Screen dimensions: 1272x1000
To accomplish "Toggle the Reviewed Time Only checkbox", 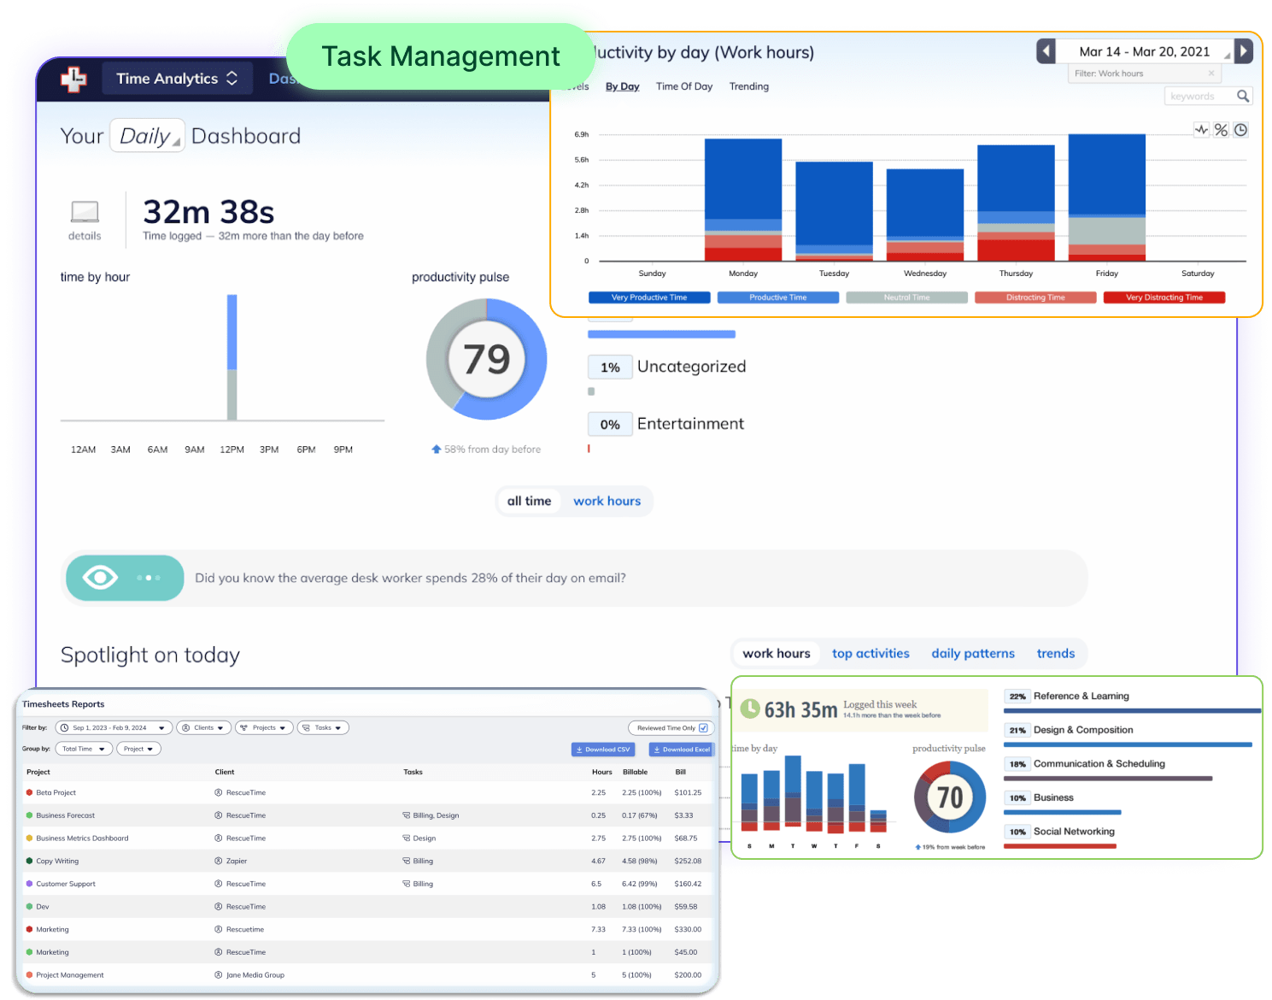I will coord(703,727).
